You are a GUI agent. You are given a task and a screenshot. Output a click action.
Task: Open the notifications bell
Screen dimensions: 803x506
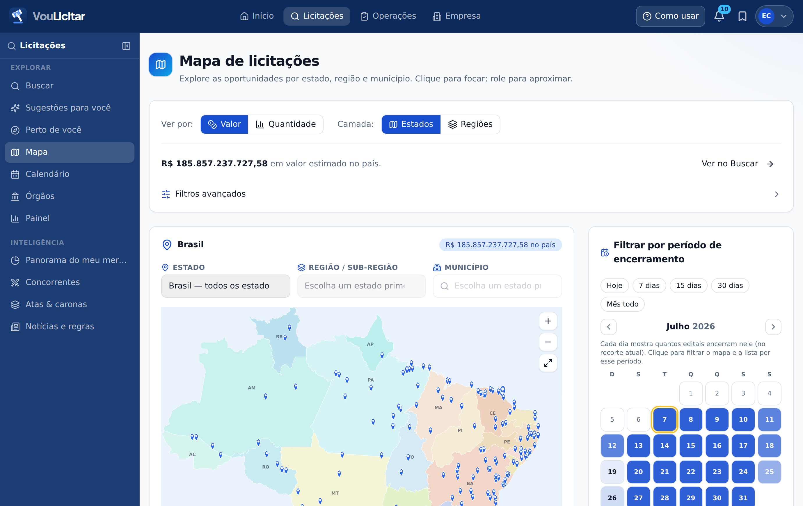(x=719, y=16)
